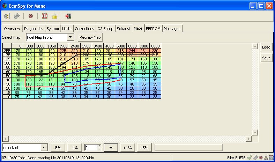Expand the unlocked combo box
This screenshot has width=275, height=162.
(x=44, y=148)
